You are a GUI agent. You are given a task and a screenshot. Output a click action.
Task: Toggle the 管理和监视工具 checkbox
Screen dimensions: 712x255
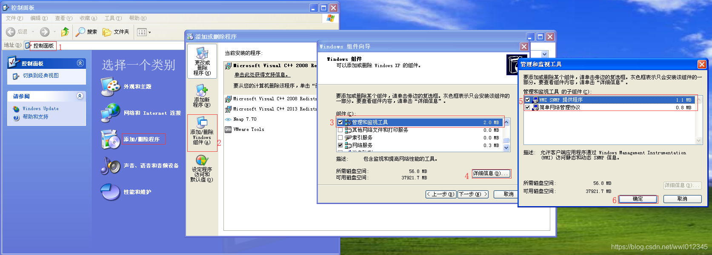click(x=340, y=122)
